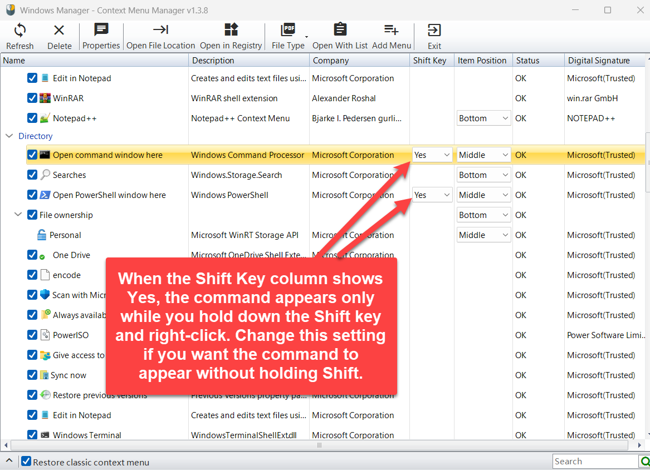Sort by the Description column header
Viewport: 650px width, 471px height.
249,61
